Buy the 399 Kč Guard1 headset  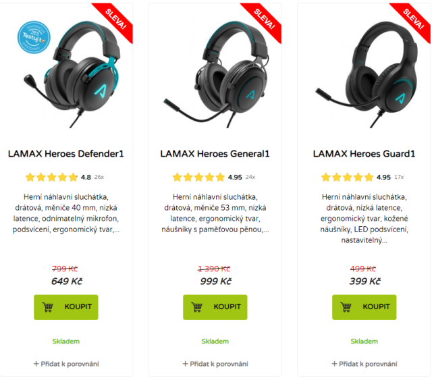pyautogui.click(x=364, y=307)
